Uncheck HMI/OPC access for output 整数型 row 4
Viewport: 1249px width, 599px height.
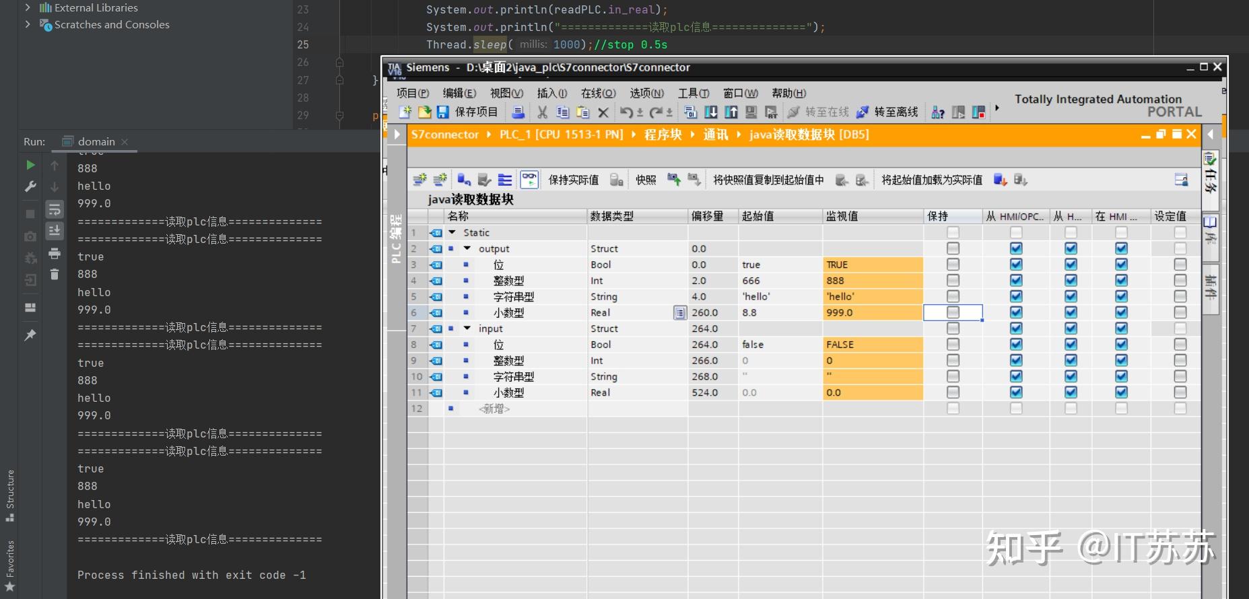(1016, 281)
